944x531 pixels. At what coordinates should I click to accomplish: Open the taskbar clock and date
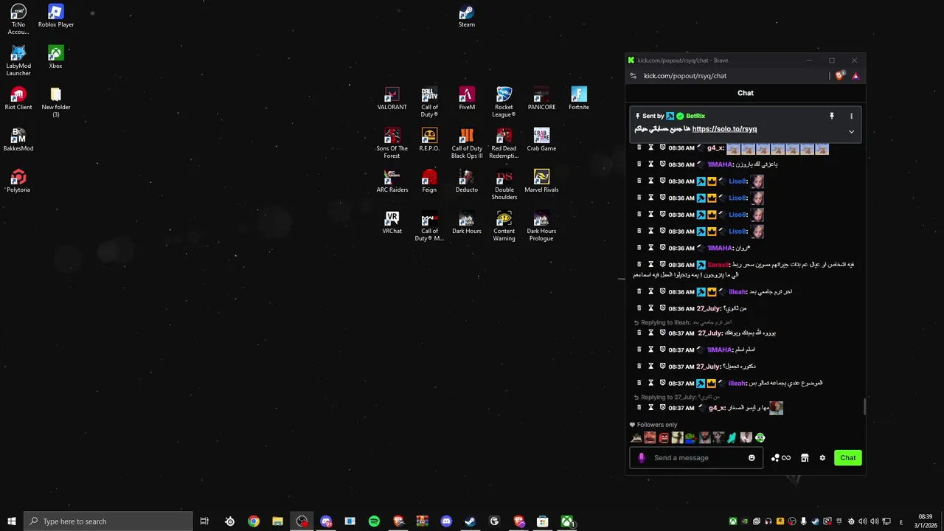tap(926, 521)
